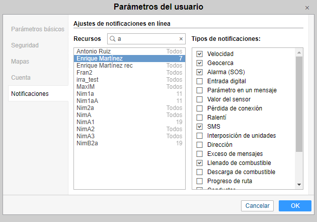317x222 pixels.
Task: Check the Entrada digital checkbox
Action: coord(200,81)
